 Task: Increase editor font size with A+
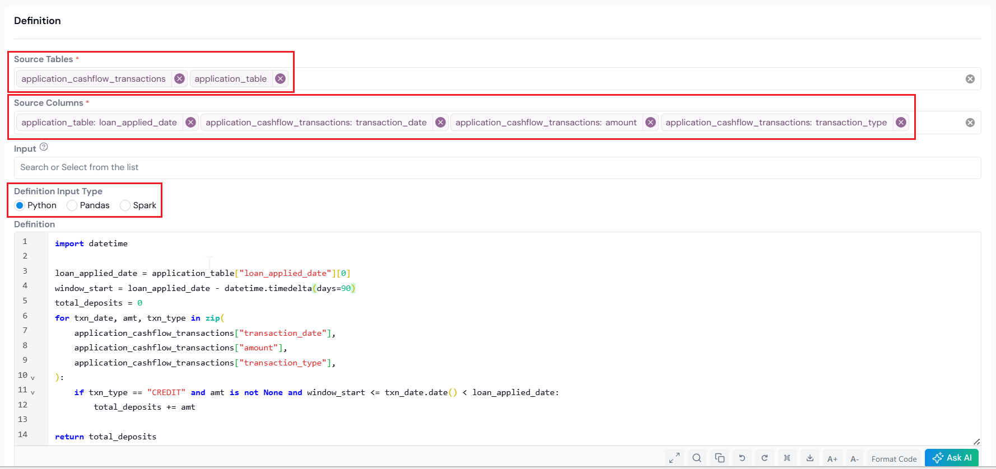(832, 458)
